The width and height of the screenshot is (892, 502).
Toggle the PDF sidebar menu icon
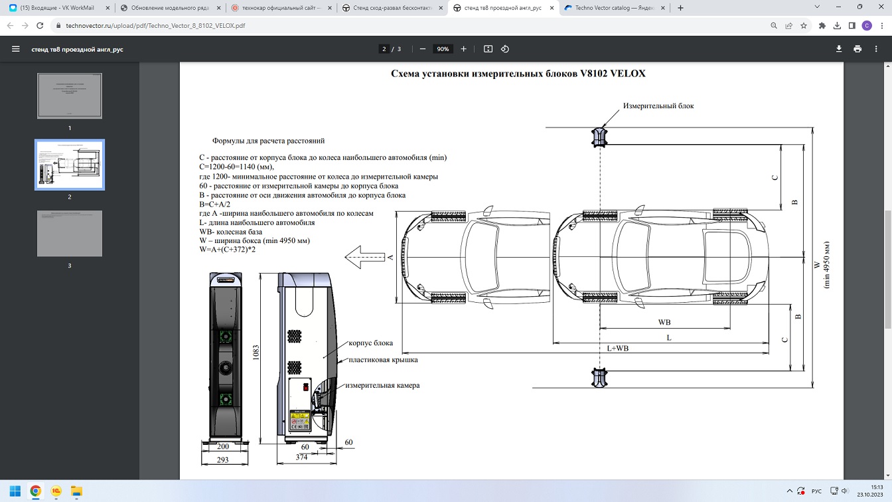[x=15, y=49]
